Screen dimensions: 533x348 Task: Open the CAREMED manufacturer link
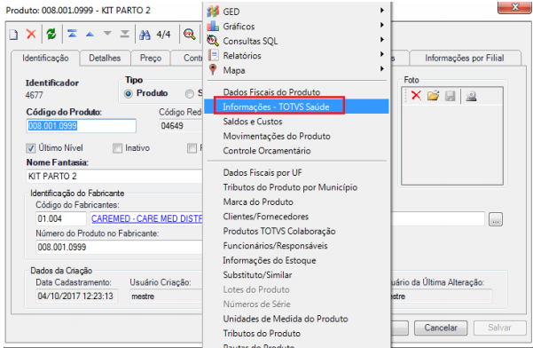click(x=146, y=218)
